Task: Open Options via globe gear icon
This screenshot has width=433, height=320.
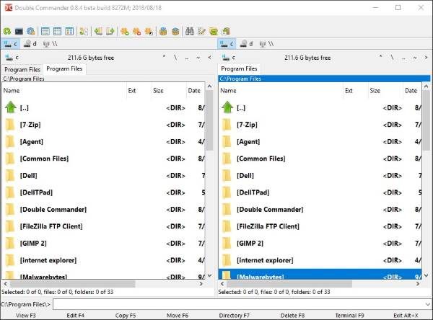Action: pyautogui.click(x=30, y=31)
